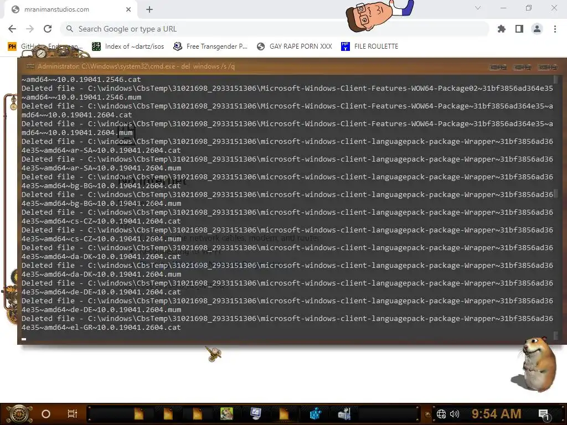The image size is (567, 425).
Task: Maximize the cmd.exe window
Action: 523,67
